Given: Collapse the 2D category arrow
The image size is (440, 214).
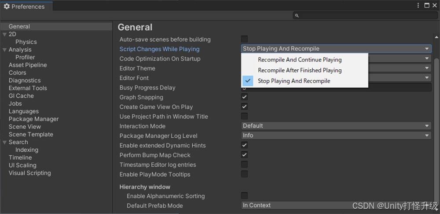Looking at the screenshot, I should tap(4, 34).
